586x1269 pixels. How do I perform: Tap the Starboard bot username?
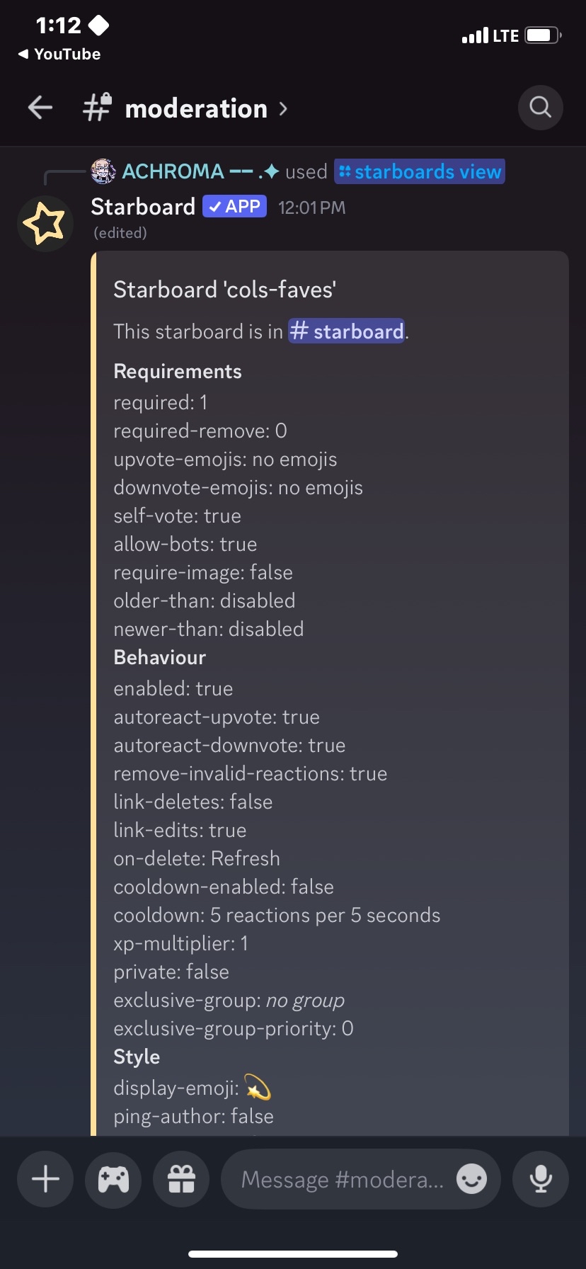143,207
